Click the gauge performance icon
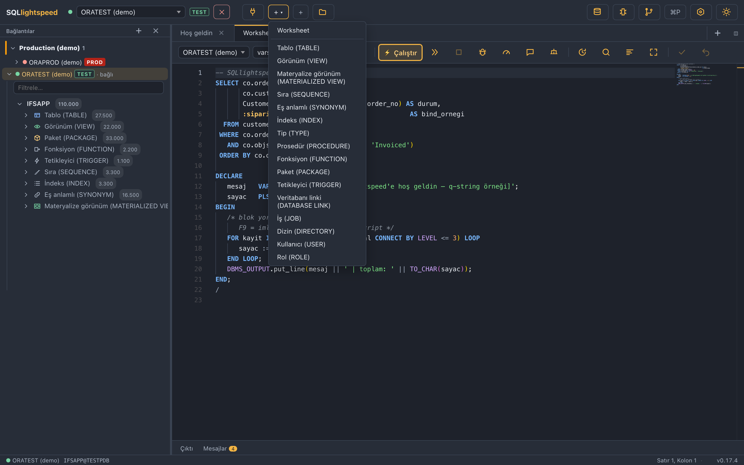The width and height of the screenshot is (744, 465). coord(506,52)
